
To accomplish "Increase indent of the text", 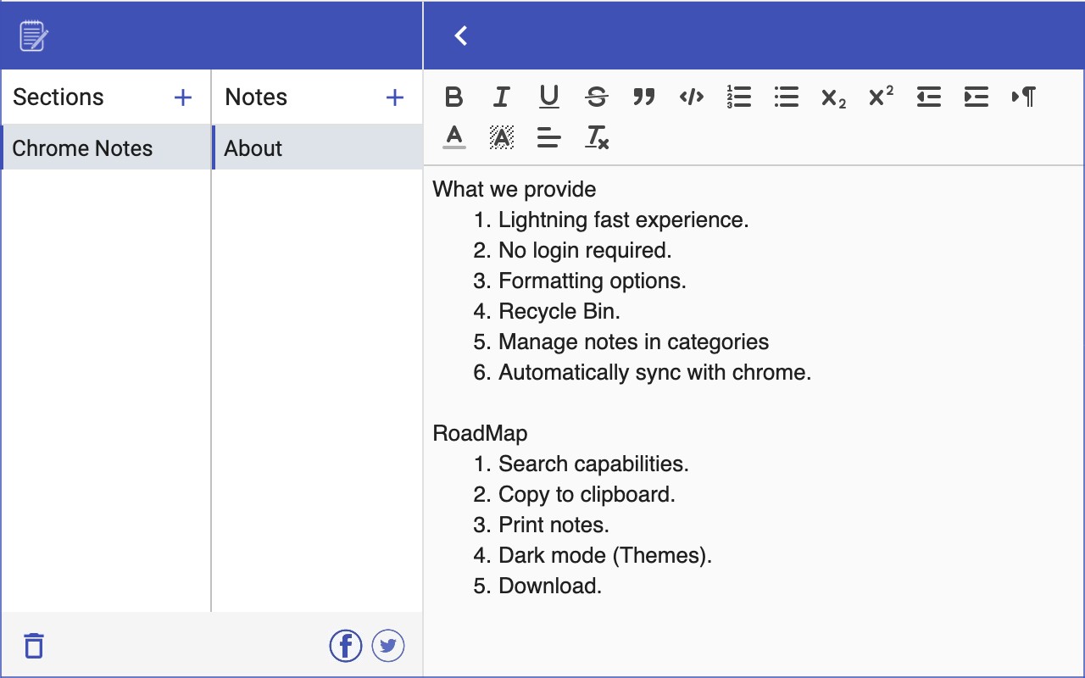I will coord(976,97).
